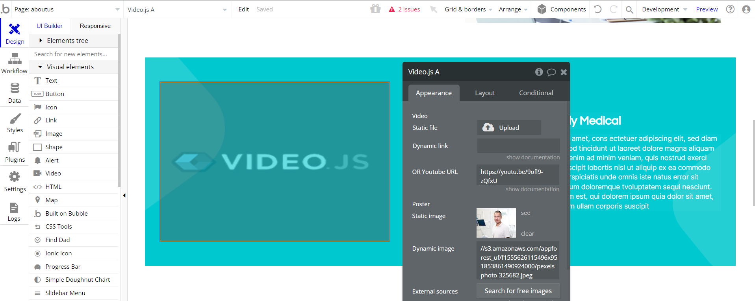Screen dimensions: 755x301
Task: Select the Button element
Action: [74, 94]
